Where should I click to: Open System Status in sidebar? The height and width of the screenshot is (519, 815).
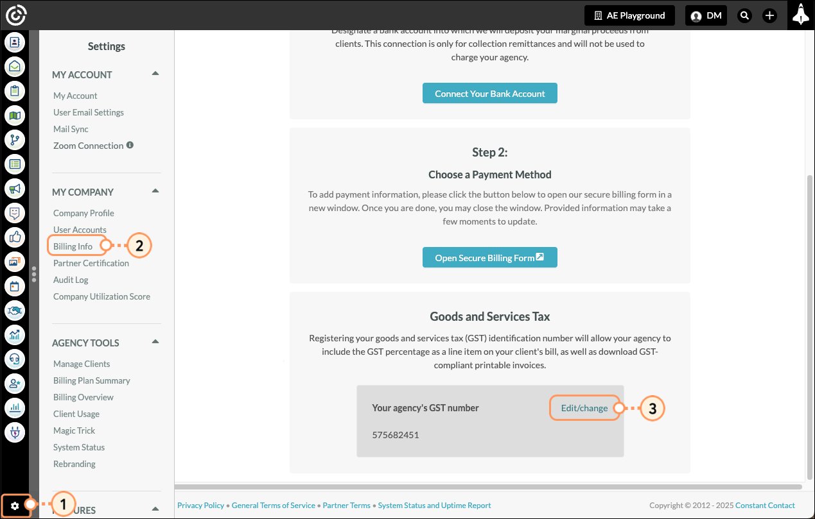click(79, 447)
